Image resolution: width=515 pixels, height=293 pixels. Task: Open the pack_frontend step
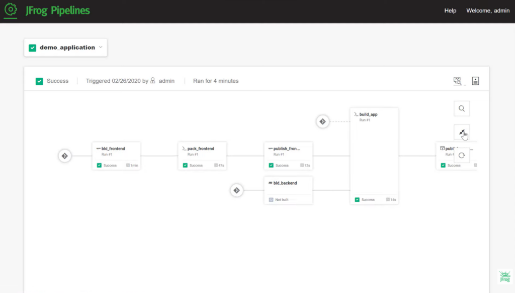coord(202,156)
